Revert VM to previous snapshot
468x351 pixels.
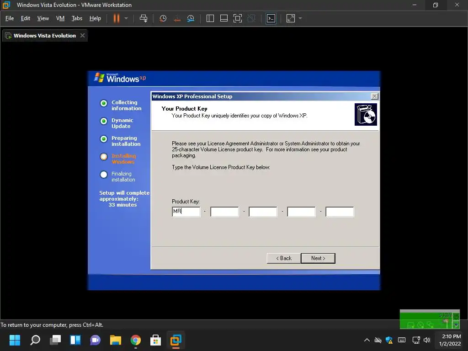[177, 18]
